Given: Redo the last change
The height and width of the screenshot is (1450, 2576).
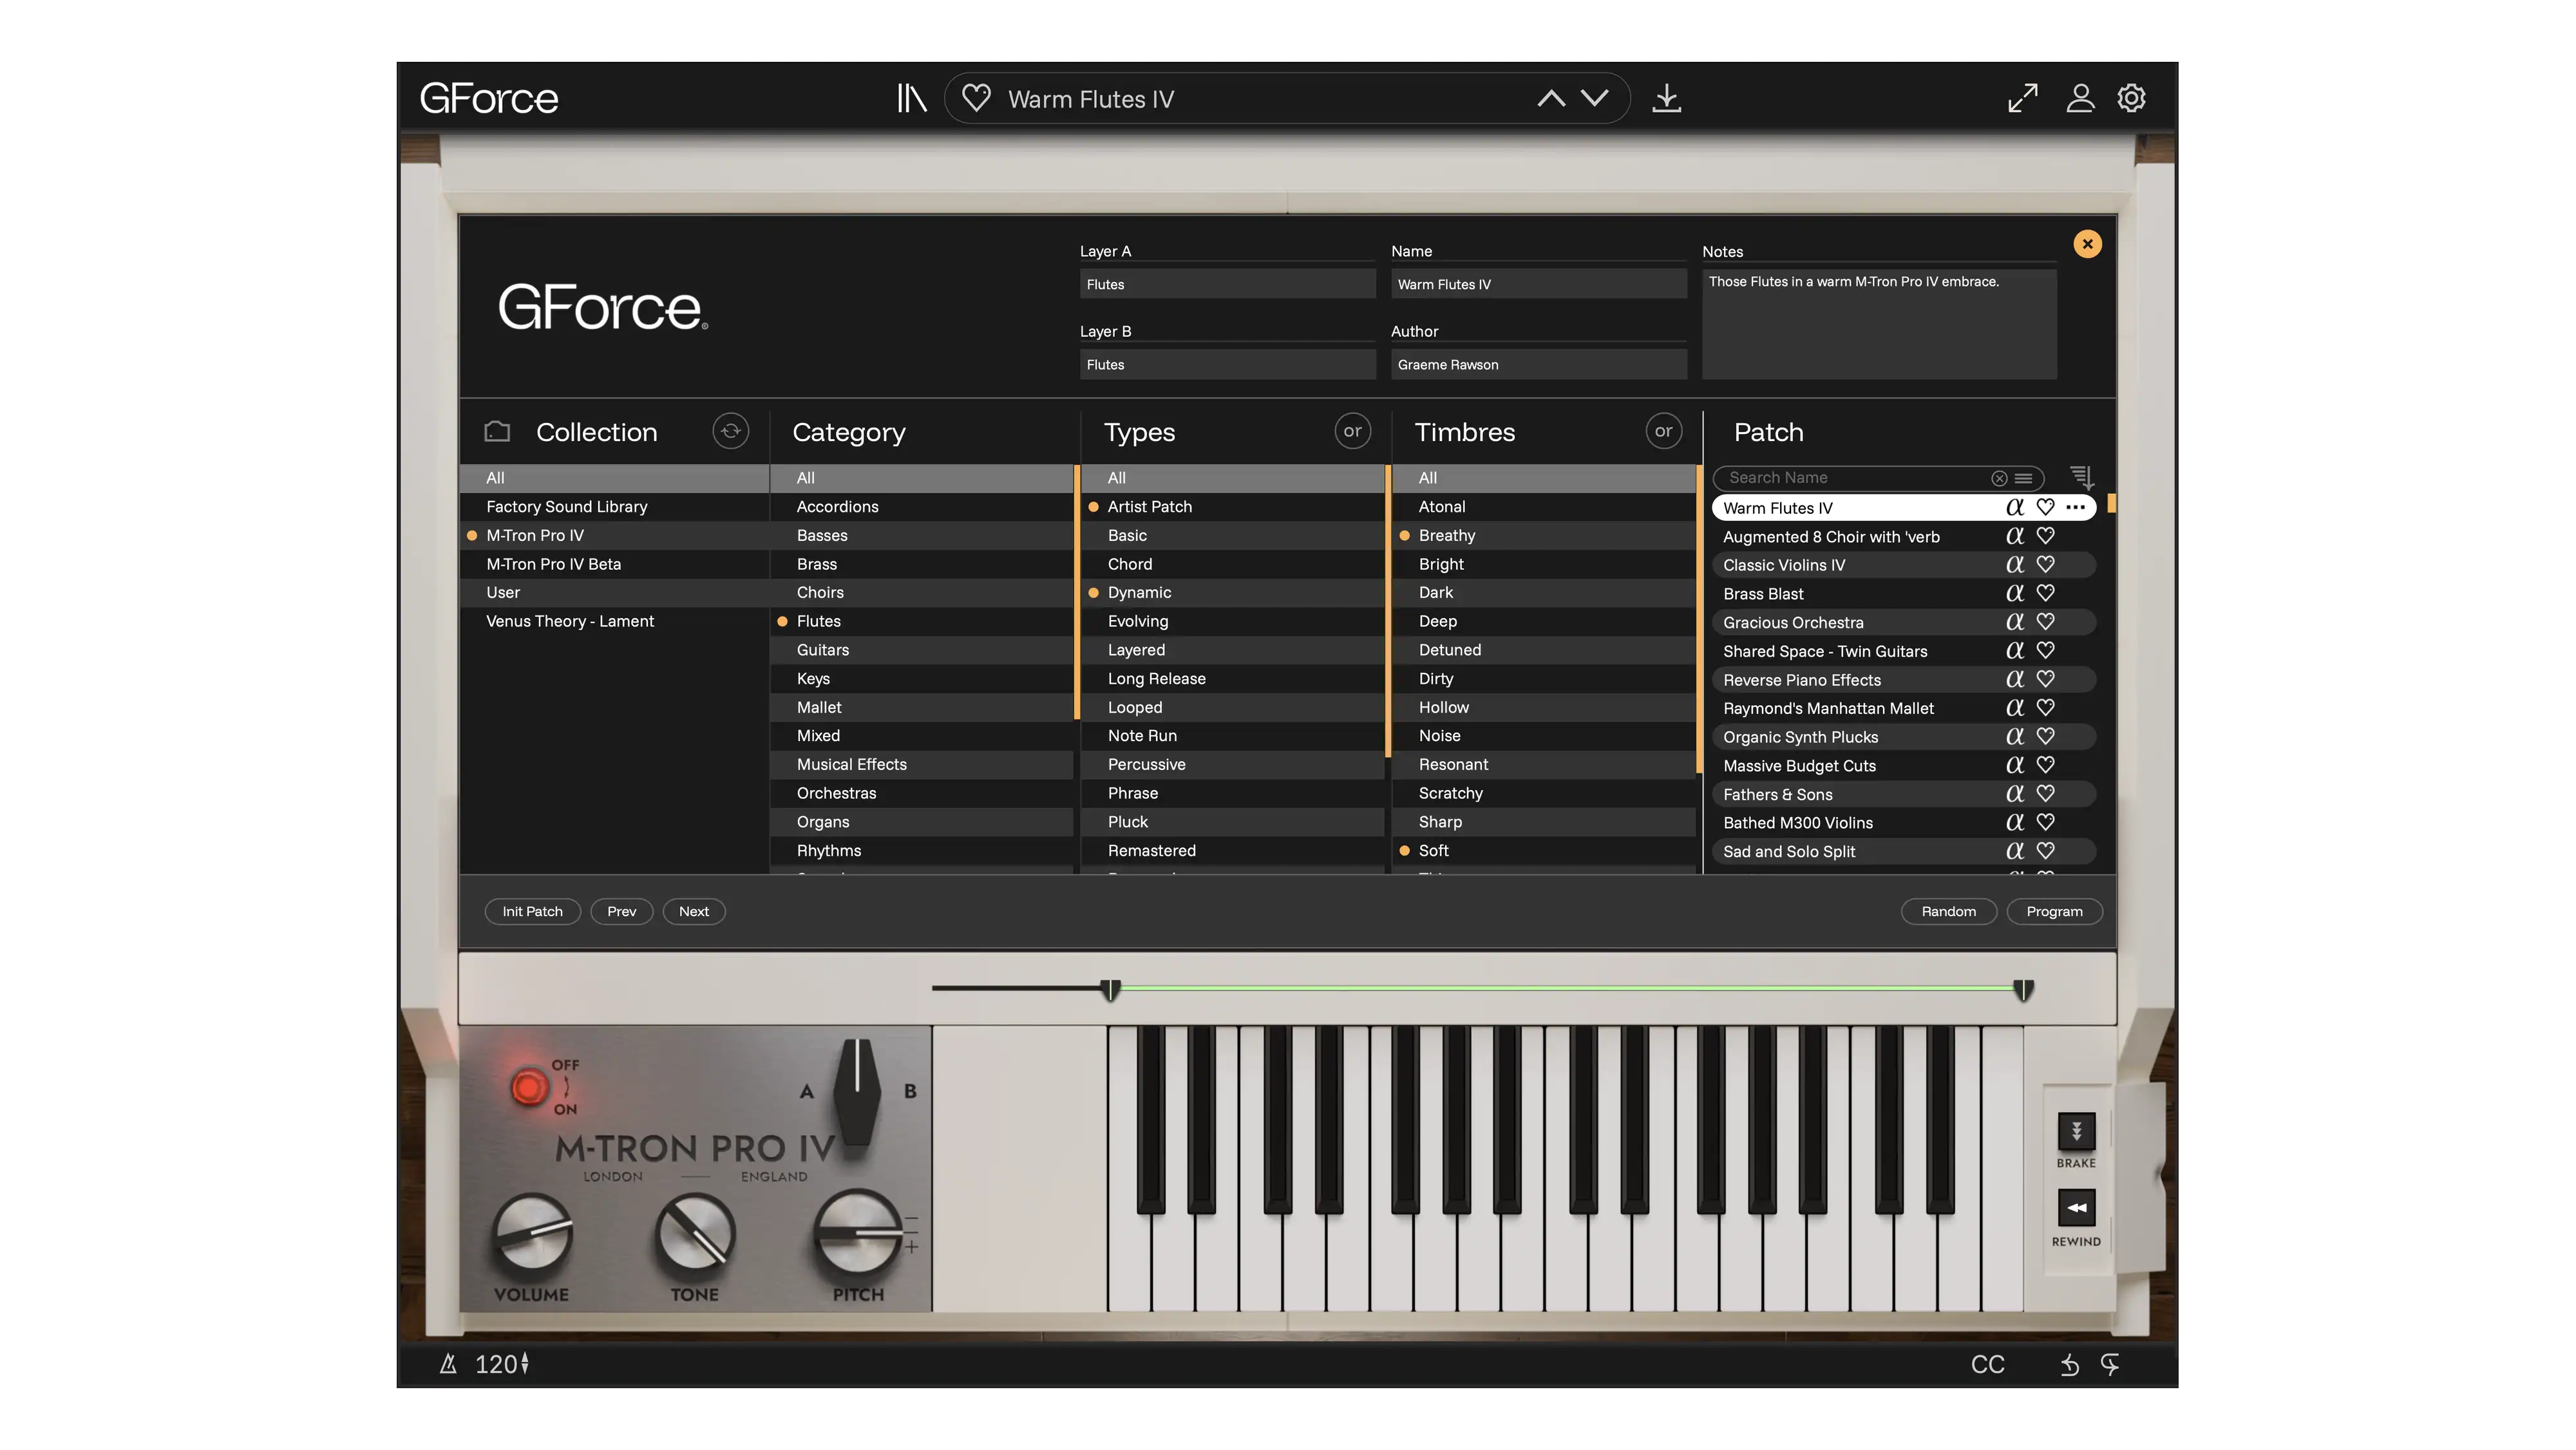Looking at the screenshot, I should [2109, 1364].
